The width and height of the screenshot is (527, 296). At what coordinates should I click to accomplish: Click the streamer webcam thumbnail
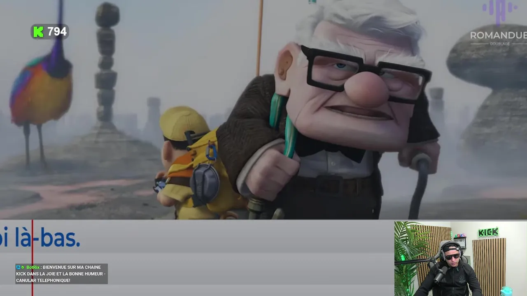[460, 259]
